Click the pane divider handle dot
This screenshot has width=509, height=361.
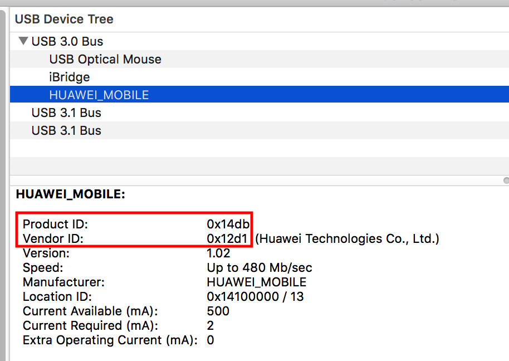tap(506, 180)
